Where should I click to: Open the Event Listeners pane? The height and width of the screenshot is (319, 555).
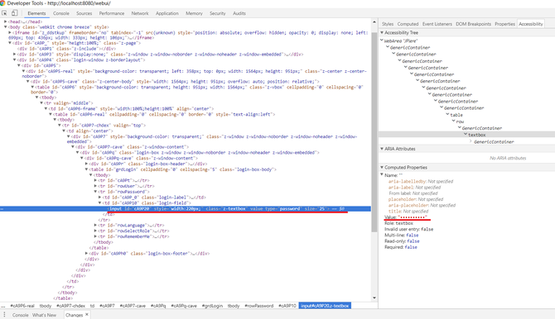pos(437,24)
